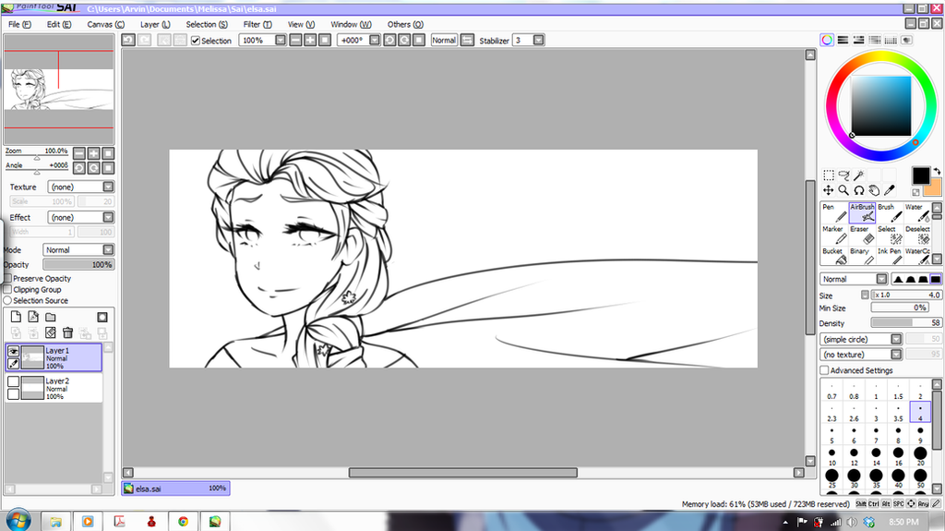
Task: Pick the lasso selection tool
Action: (843, 175)
